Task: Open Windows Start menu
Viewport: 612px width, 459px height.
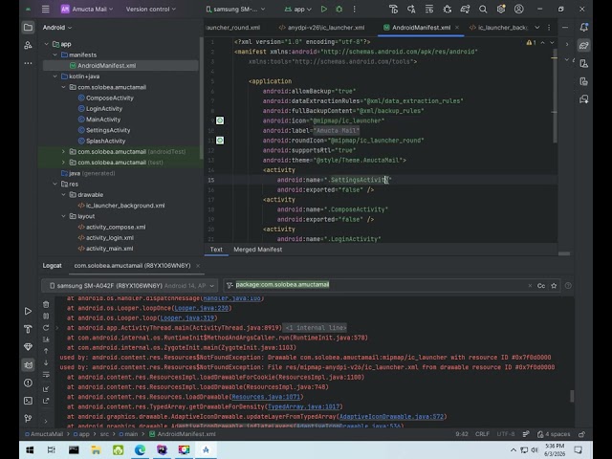Action: (x=30, y=450)
